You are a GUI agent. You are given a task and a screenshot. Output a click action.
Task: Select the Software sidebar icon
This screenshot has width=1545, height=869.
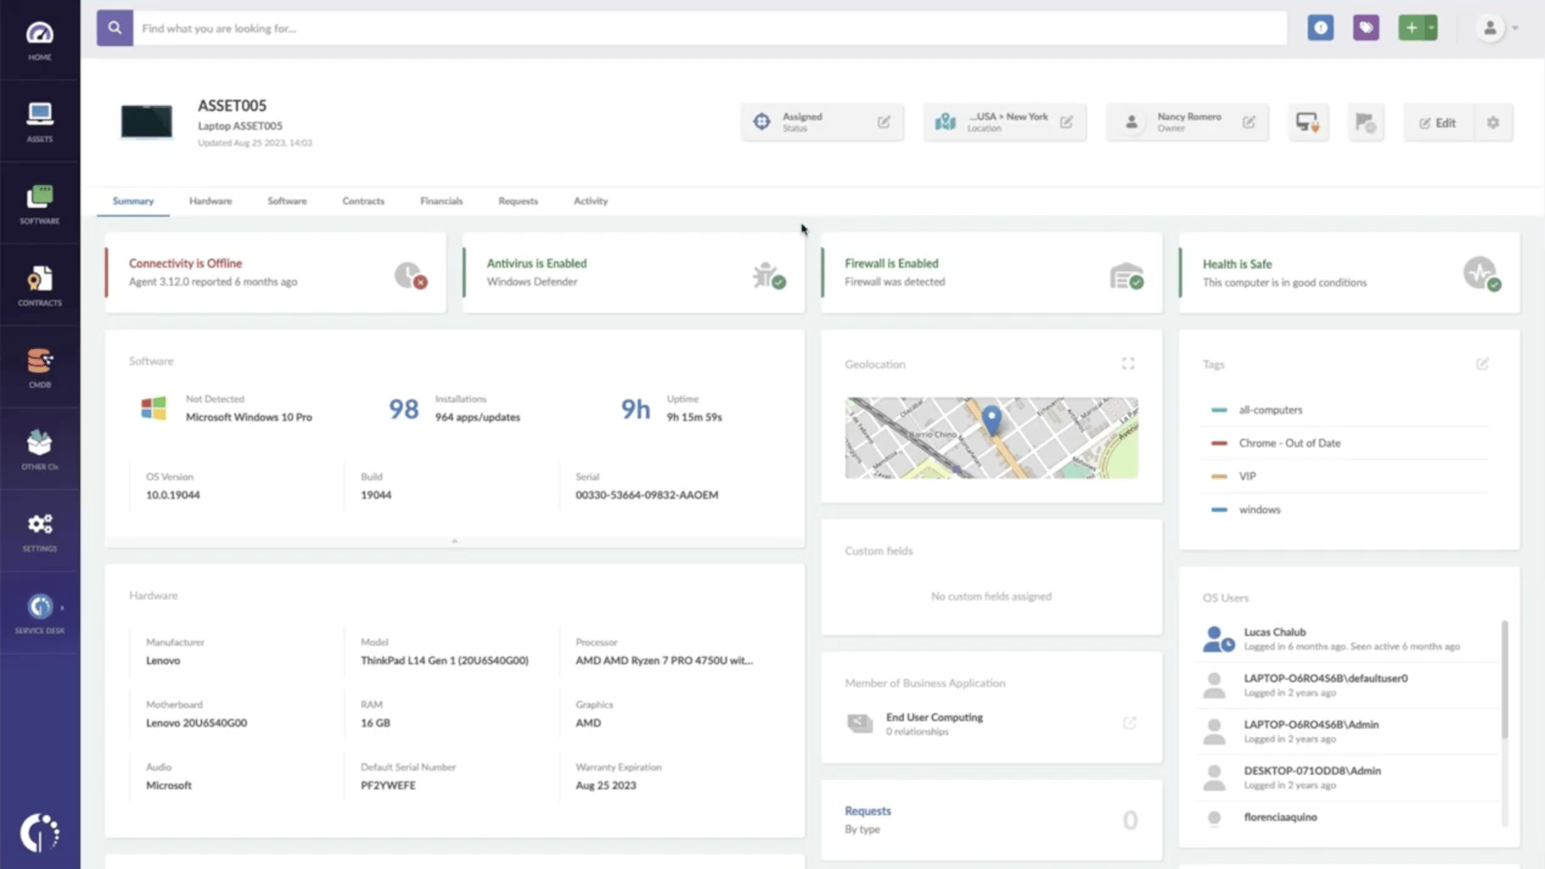[40, 203]
